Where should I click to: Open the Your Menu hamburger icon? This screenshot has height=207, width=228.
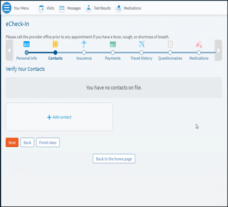(7, 8)
